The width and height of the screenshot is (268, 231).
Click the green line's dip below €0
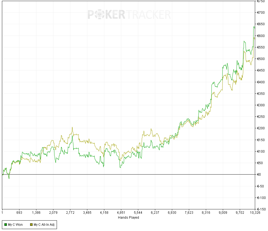tap(9, 179)
